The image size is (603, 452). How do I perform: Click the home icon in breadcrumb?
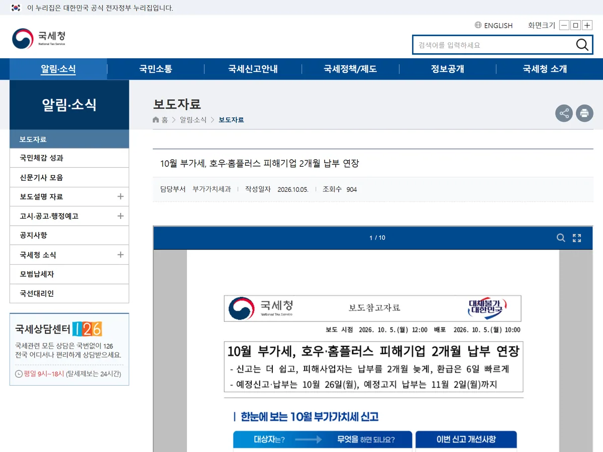pos(156,120)
